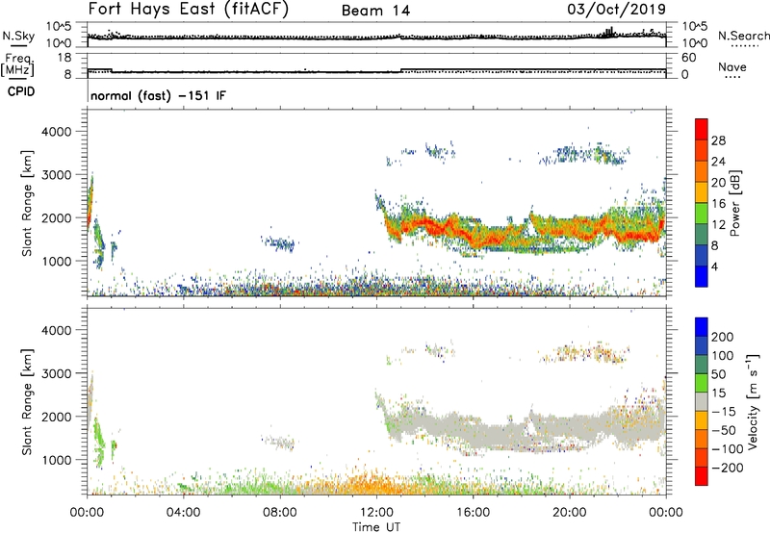Click the '20:00' time axis label

pos(569,513)
